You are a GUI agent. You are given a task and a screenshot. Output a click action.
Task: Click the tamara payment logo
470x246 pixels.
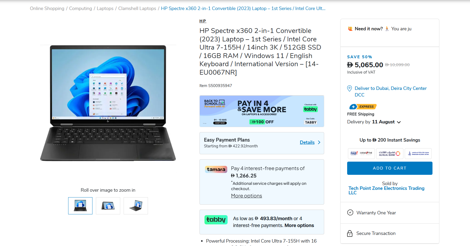[216, 169]
